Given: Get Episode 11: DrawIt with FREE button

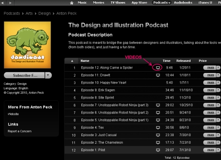Looking at the screenshot, I should (x=210, y=75).
